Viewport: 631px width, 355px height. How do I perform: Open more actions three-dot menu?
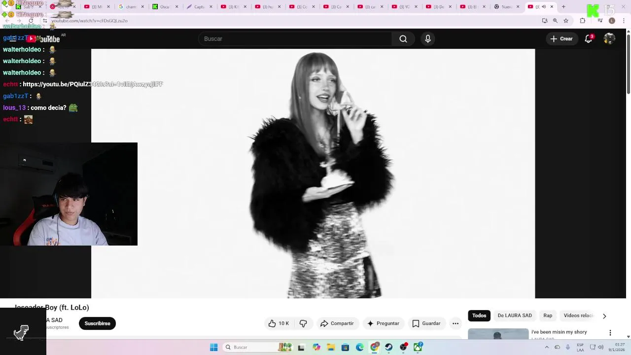[x=456, y=323]
